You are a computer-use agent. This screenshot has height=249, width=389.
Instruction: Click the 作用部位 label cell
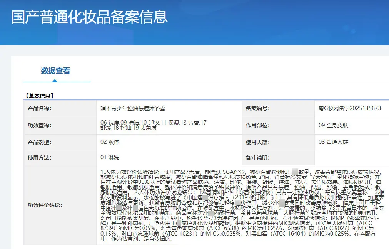point(278,125)
